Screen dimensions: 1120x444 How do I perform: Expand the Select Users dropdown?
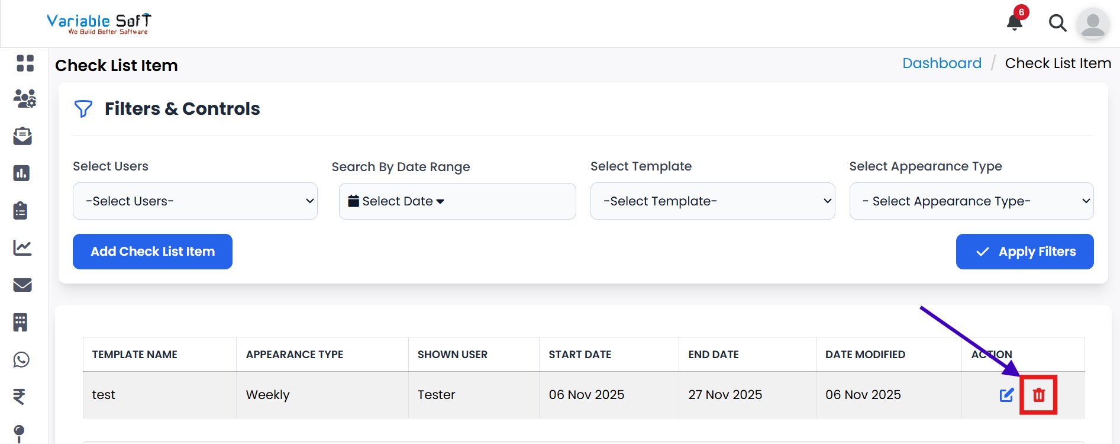tap(195, 201)
